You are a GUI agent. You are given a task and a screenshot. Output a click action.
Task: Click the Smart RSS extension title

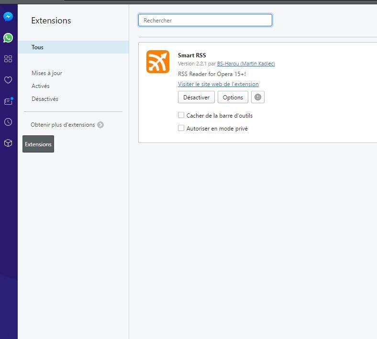[x=192, y=55]
